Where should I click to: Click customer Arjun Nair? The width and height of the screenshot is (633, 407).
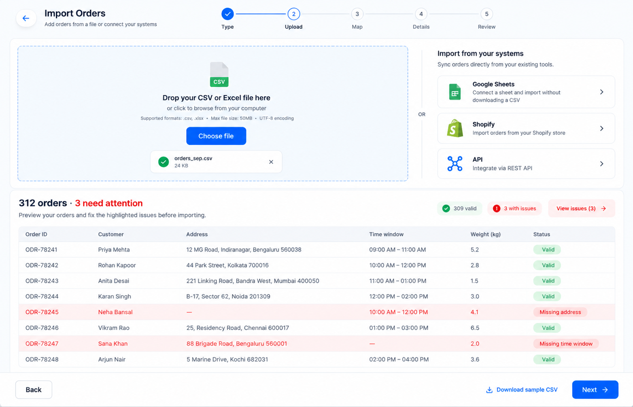pyautogui.click(x=112, y=359)
